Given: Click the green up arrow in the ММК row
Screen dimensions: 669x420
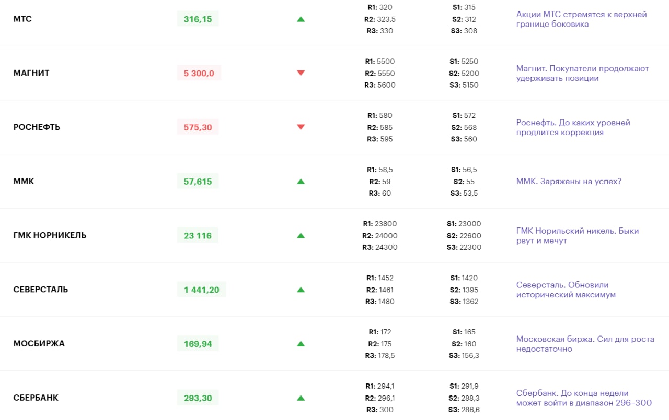Looking at the screenshot, I should (301, 182).
